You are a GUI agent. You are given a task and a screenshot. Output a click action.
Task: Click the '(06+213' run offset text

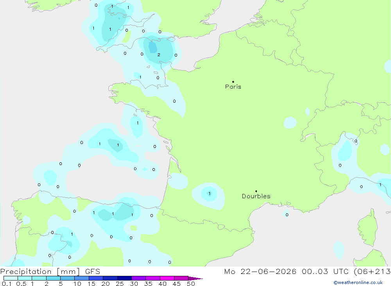click(372, 272)
